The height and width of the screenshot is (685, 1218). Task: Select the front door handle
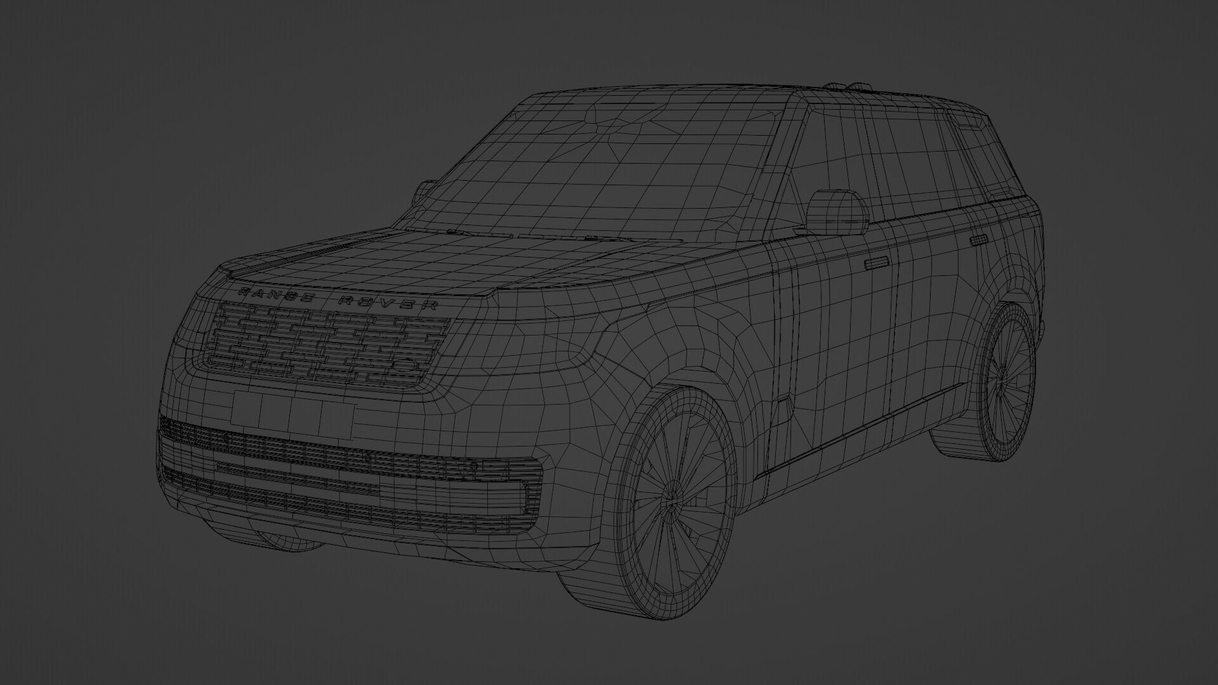(x=876, y=263)
